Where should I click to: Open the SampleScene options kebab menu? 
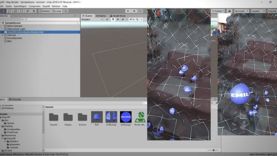point(78,23)
